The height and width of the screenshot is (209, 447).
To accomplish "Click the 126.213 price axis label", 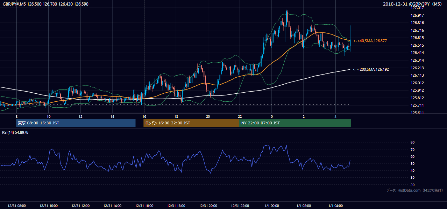I will (417, 68).
